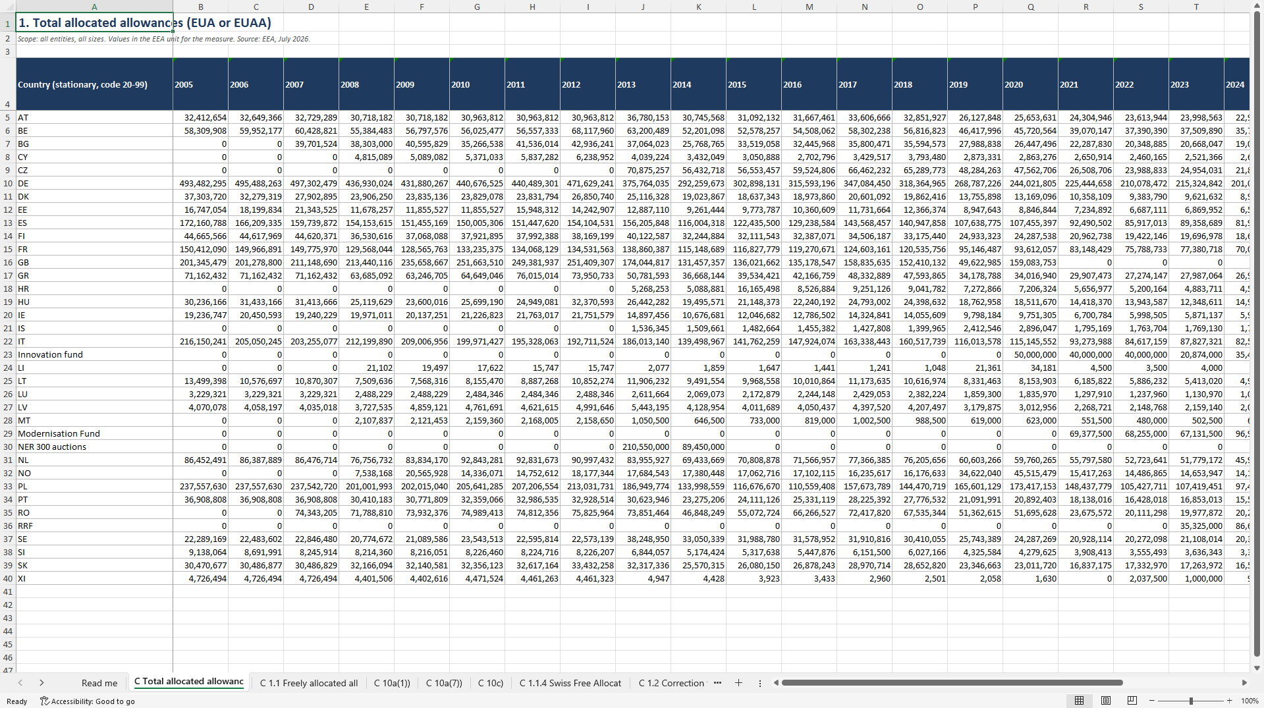Click the vertical scrollbar up arrow

coord(1257,5)
